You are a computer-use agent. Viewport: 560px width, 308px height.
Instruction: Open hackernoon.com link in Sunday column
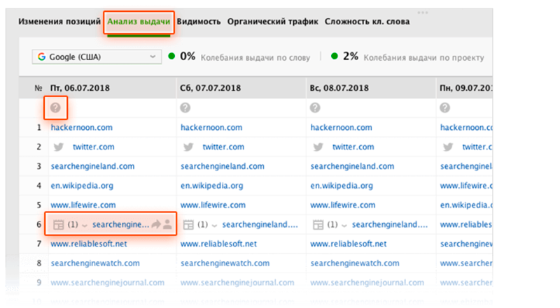click(341, 128)
